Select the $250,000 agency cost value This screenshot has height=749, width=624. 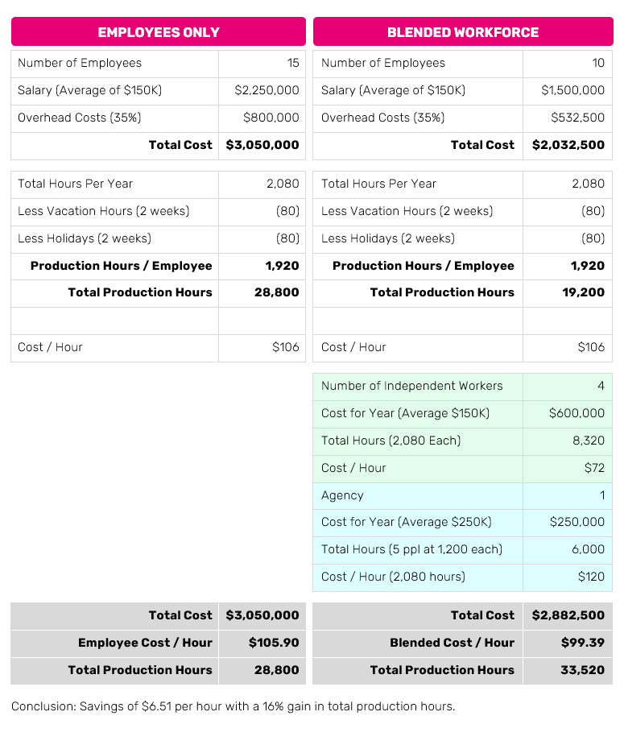point(576,522)
